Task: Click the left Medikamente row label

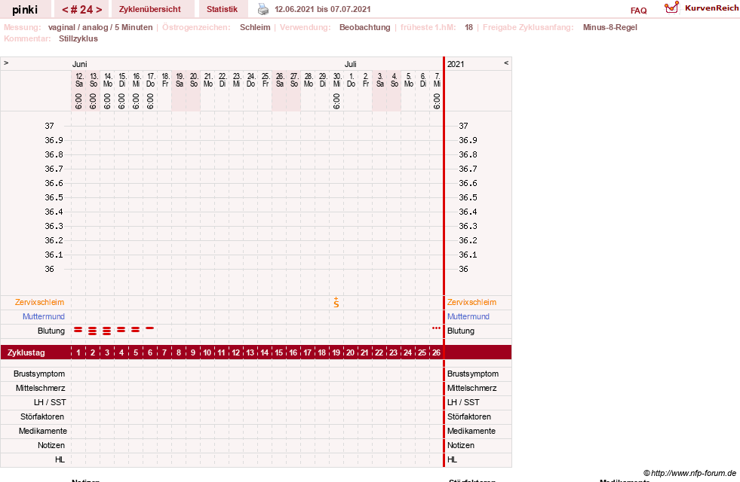Action: tap(43, 431)
